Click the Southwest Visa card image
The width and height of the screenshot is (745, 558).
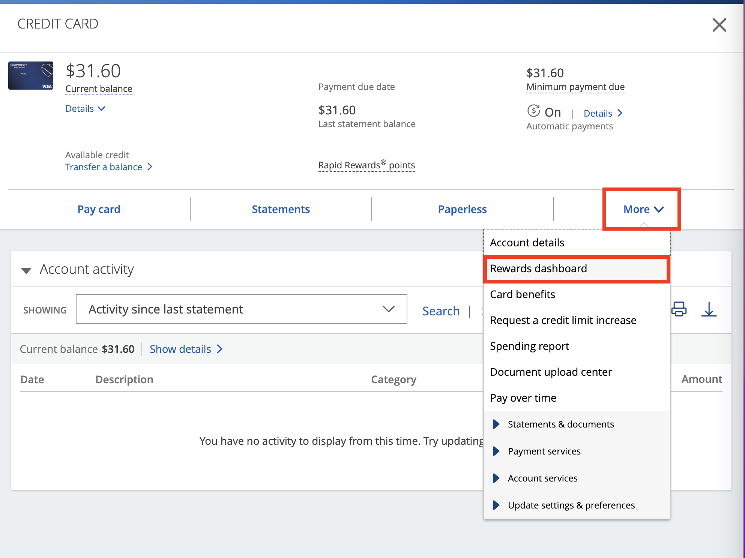click(31, 75)
